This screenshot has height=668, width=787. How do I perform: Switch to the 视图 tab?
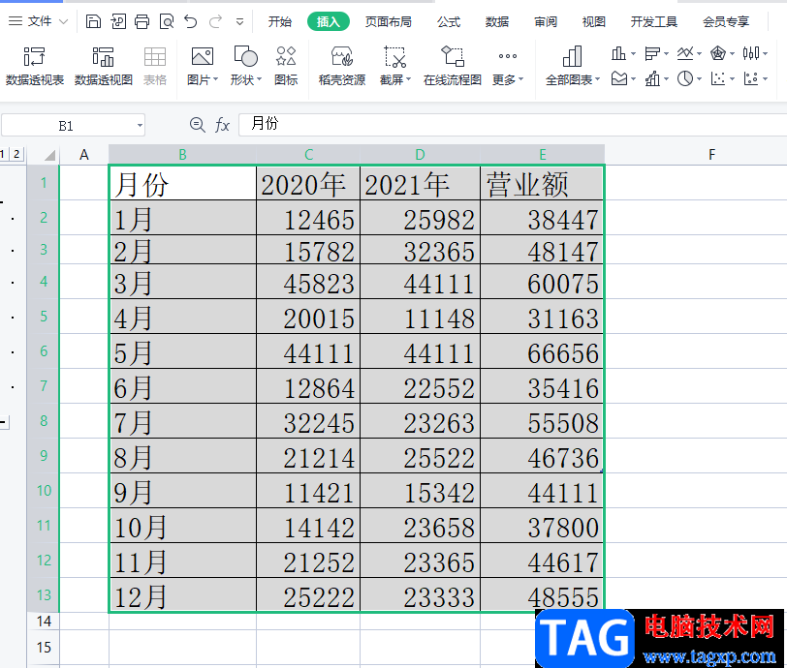594,21
